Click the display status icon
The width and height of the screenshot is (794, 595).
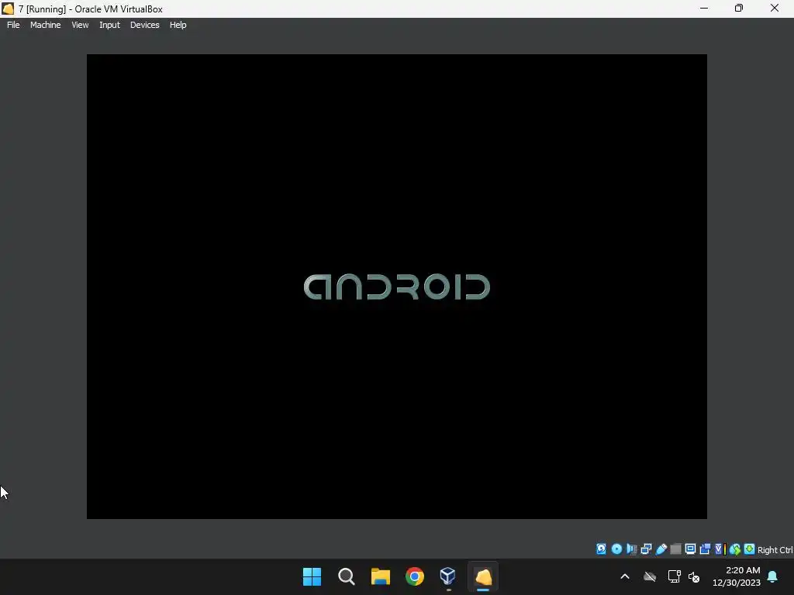point(690,549)
